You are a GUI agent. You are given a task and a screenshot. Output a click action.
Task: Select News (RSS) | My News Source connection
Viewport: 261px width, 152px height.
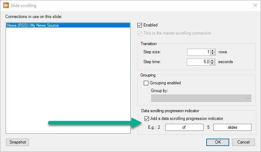pos(33,25)
